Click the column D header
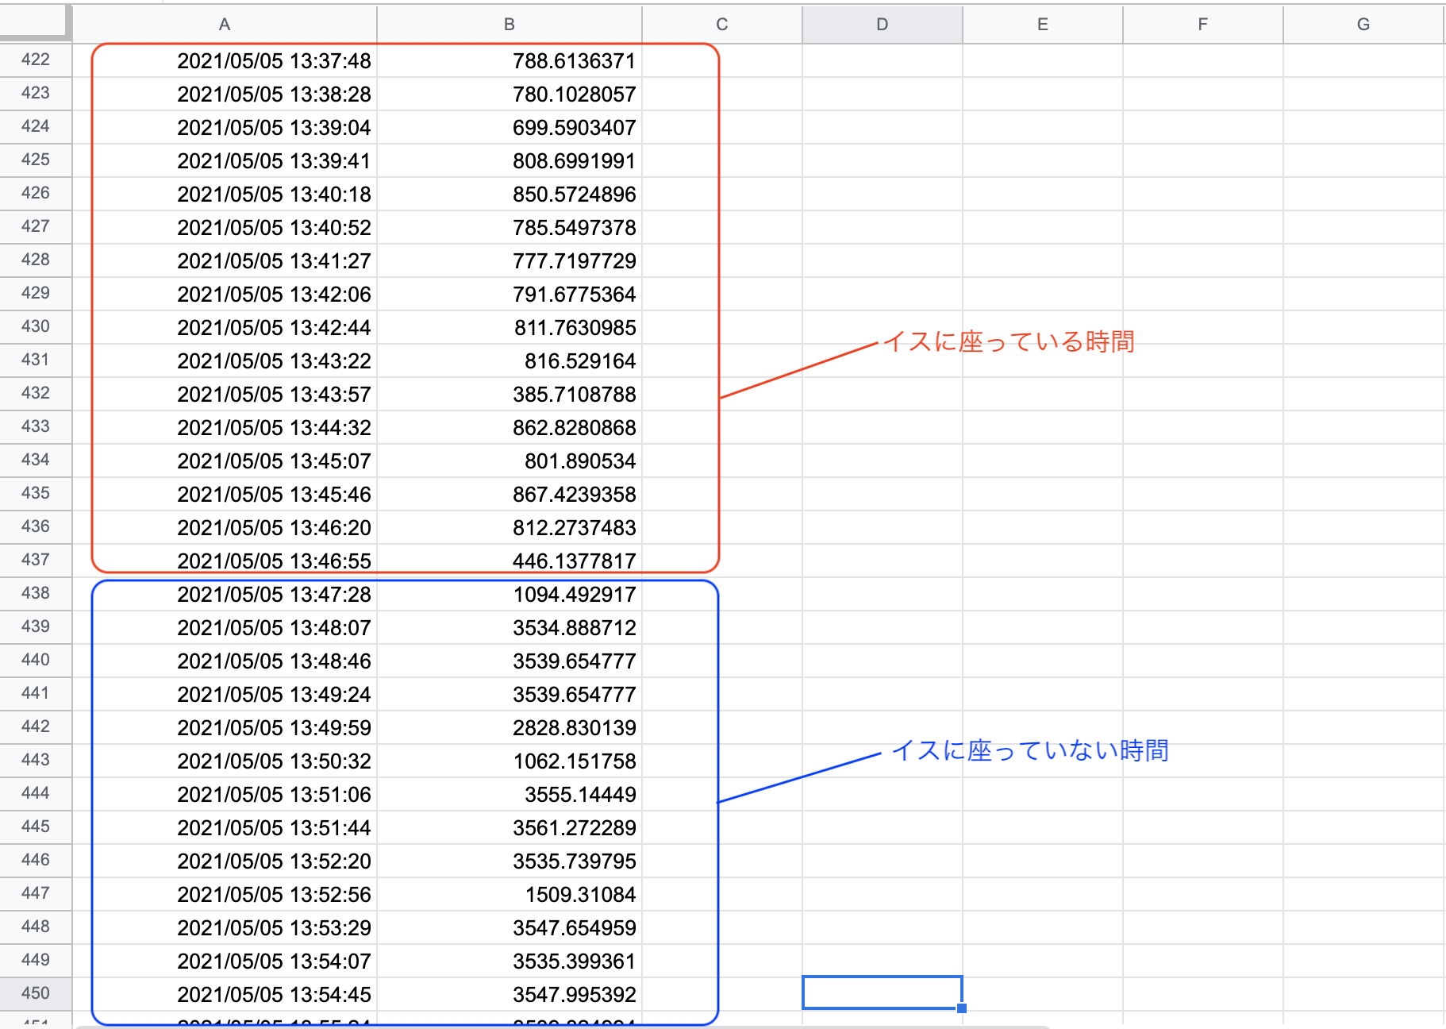This screenshot has height=1029, width=1446. click(882, 25)
